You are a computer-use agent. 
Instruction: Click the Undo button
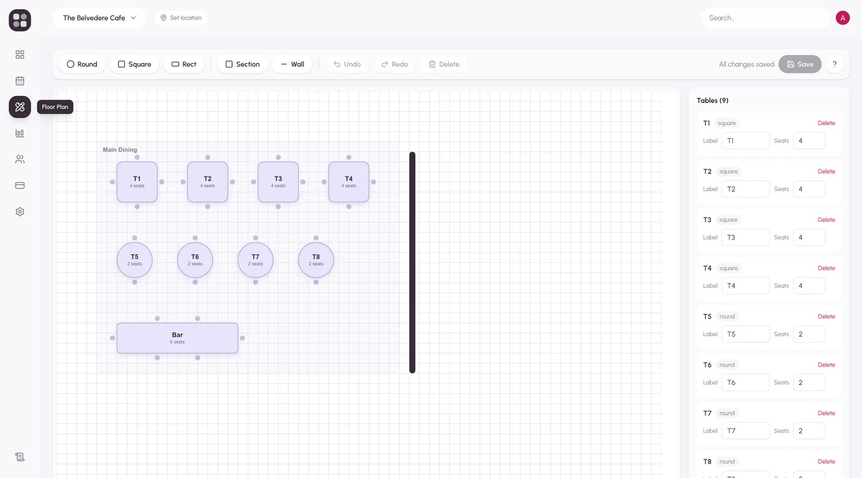[x=347, y=64]
